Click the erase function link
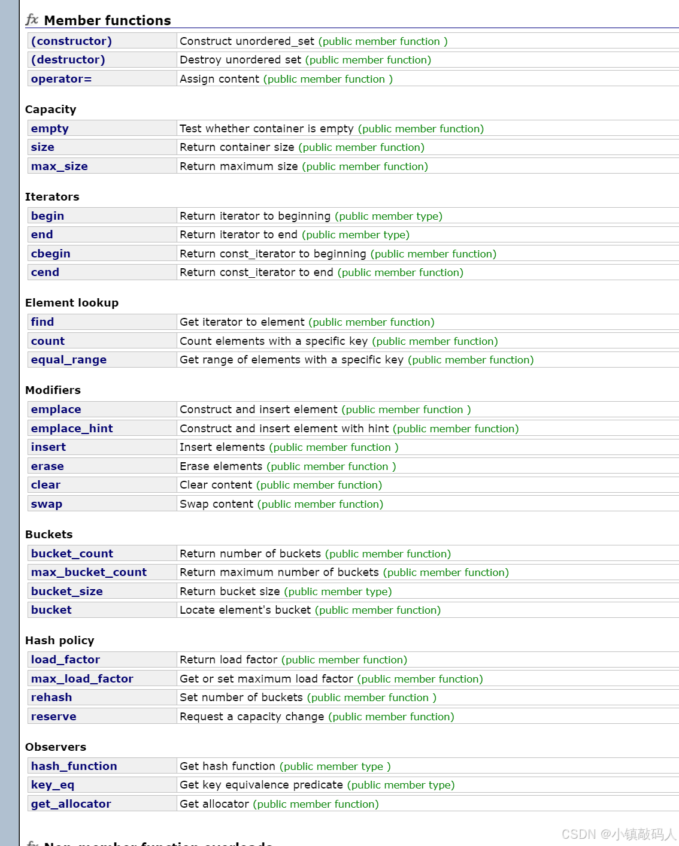 click(x=47, y=466)
